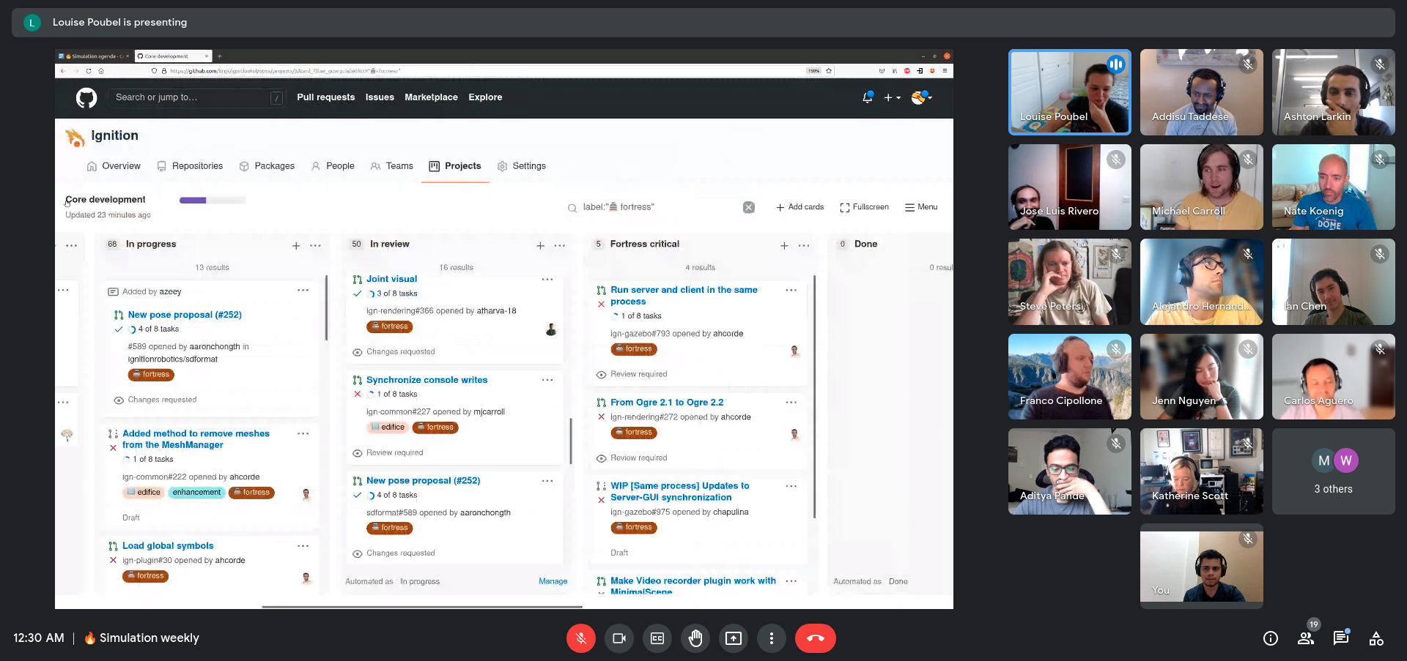Screen dimensions: 1407x661
Task: Click the fortress label on Joint visual card
Action: coord(389,327)
